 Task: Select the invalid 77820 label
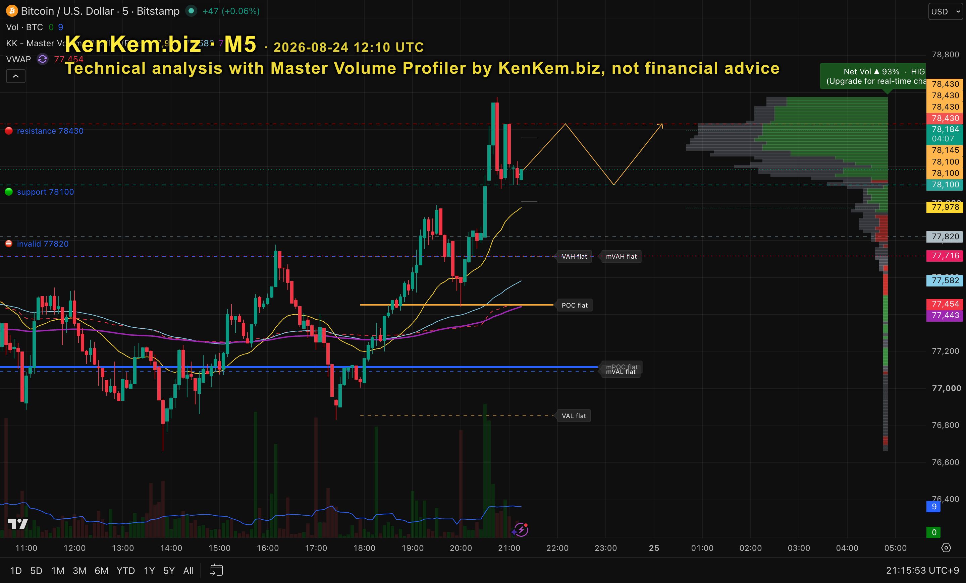tap(43, 244)
